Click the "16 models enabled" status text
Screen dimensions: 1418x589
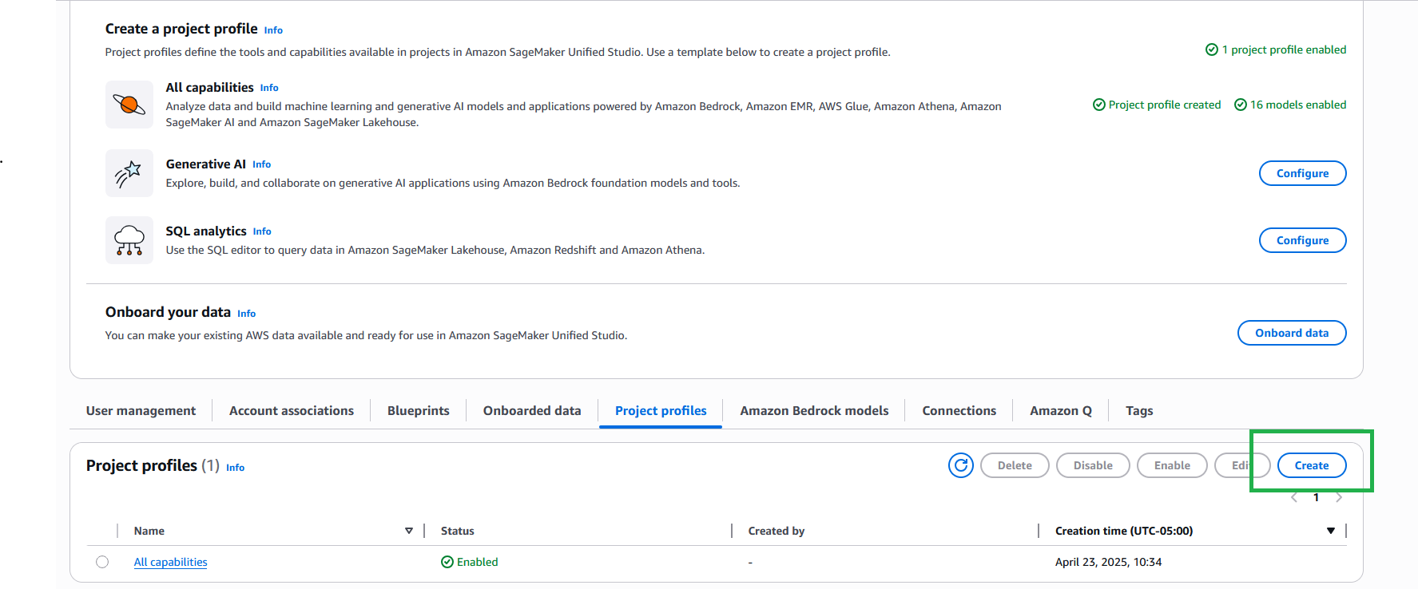coord(1298,105)
